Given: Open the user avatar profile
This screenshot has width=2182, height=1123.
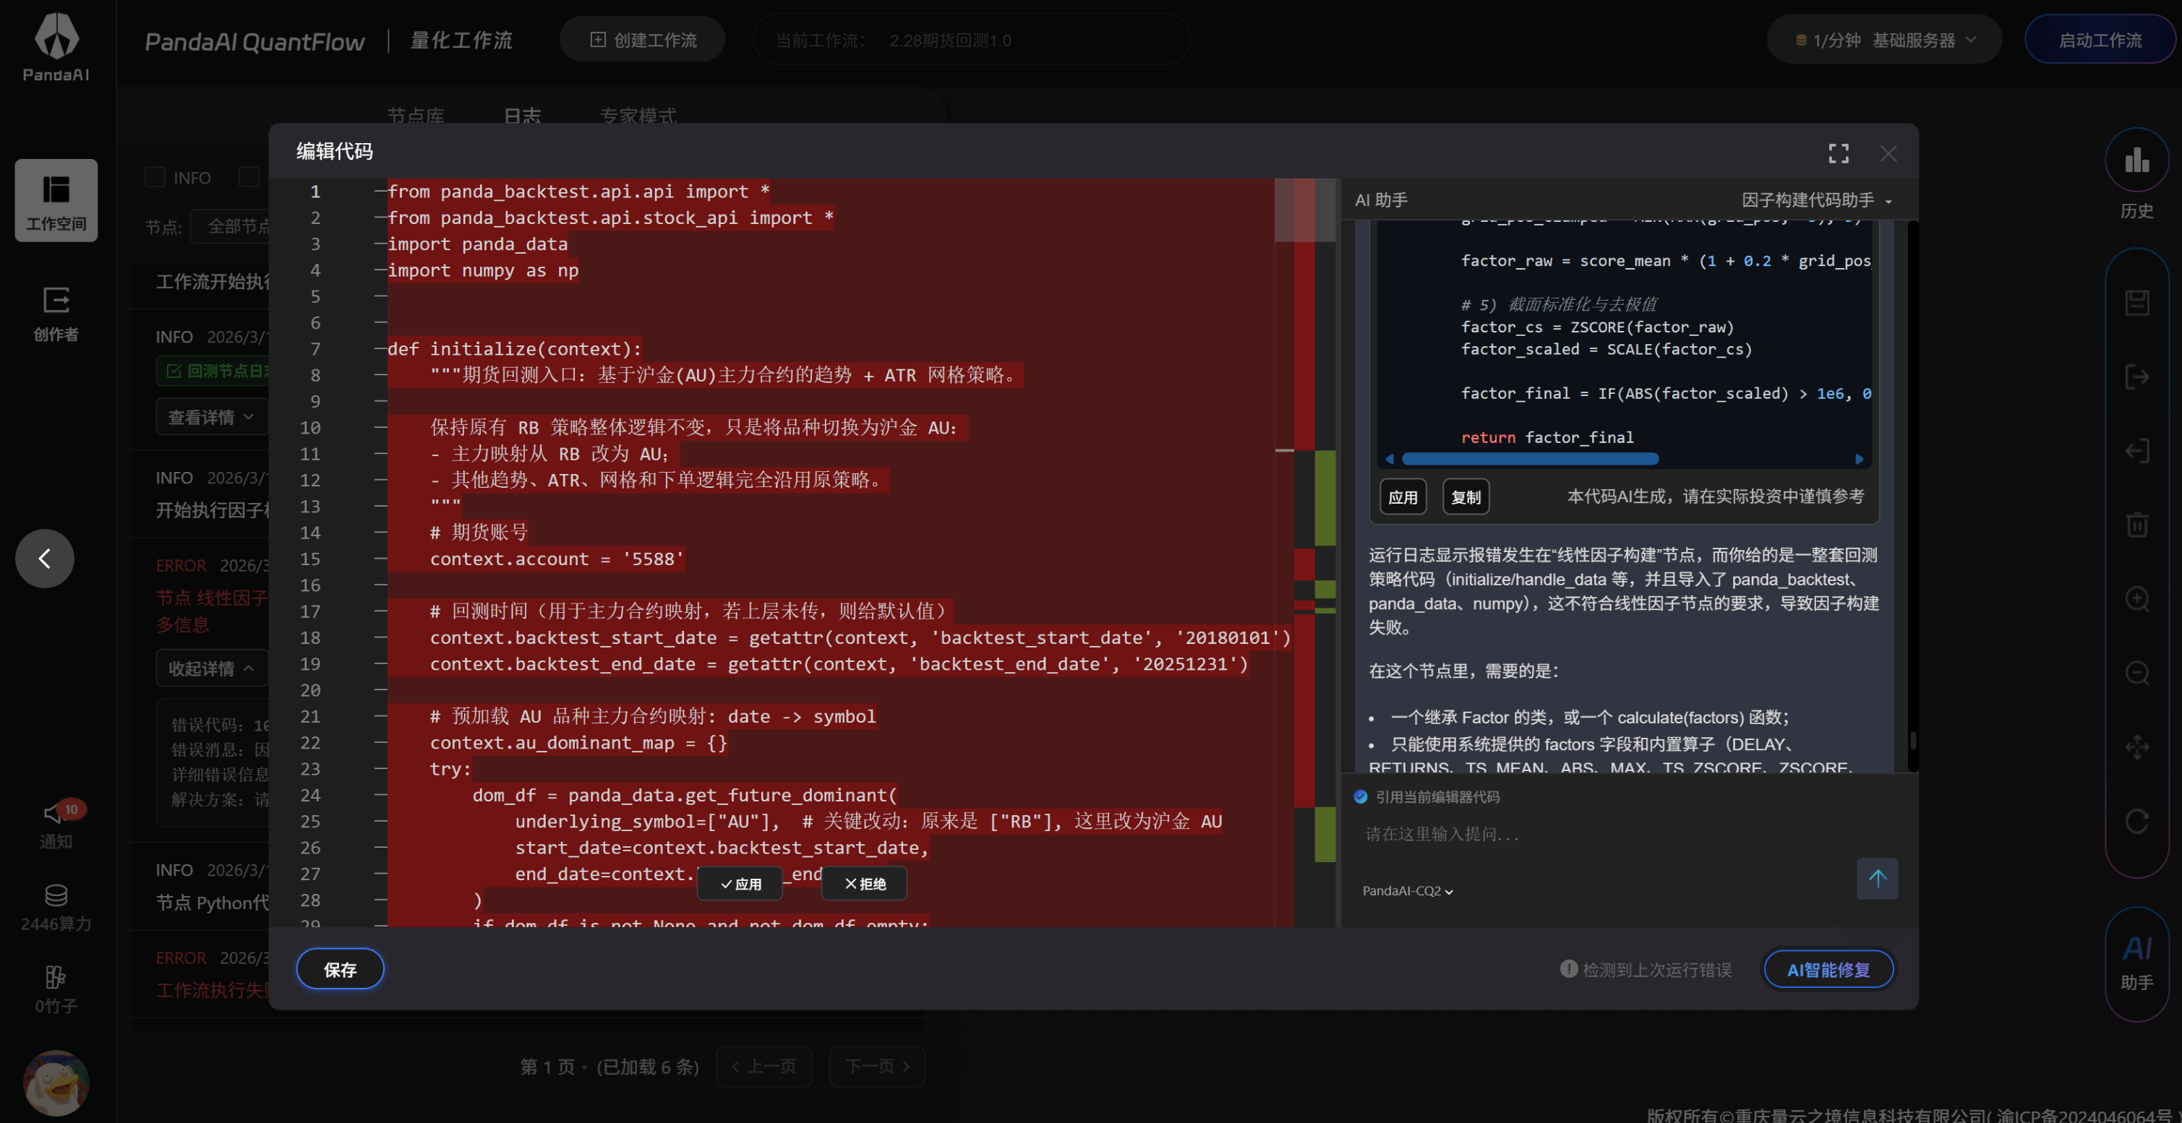Looking at the screenshot, I should 56,1083.
